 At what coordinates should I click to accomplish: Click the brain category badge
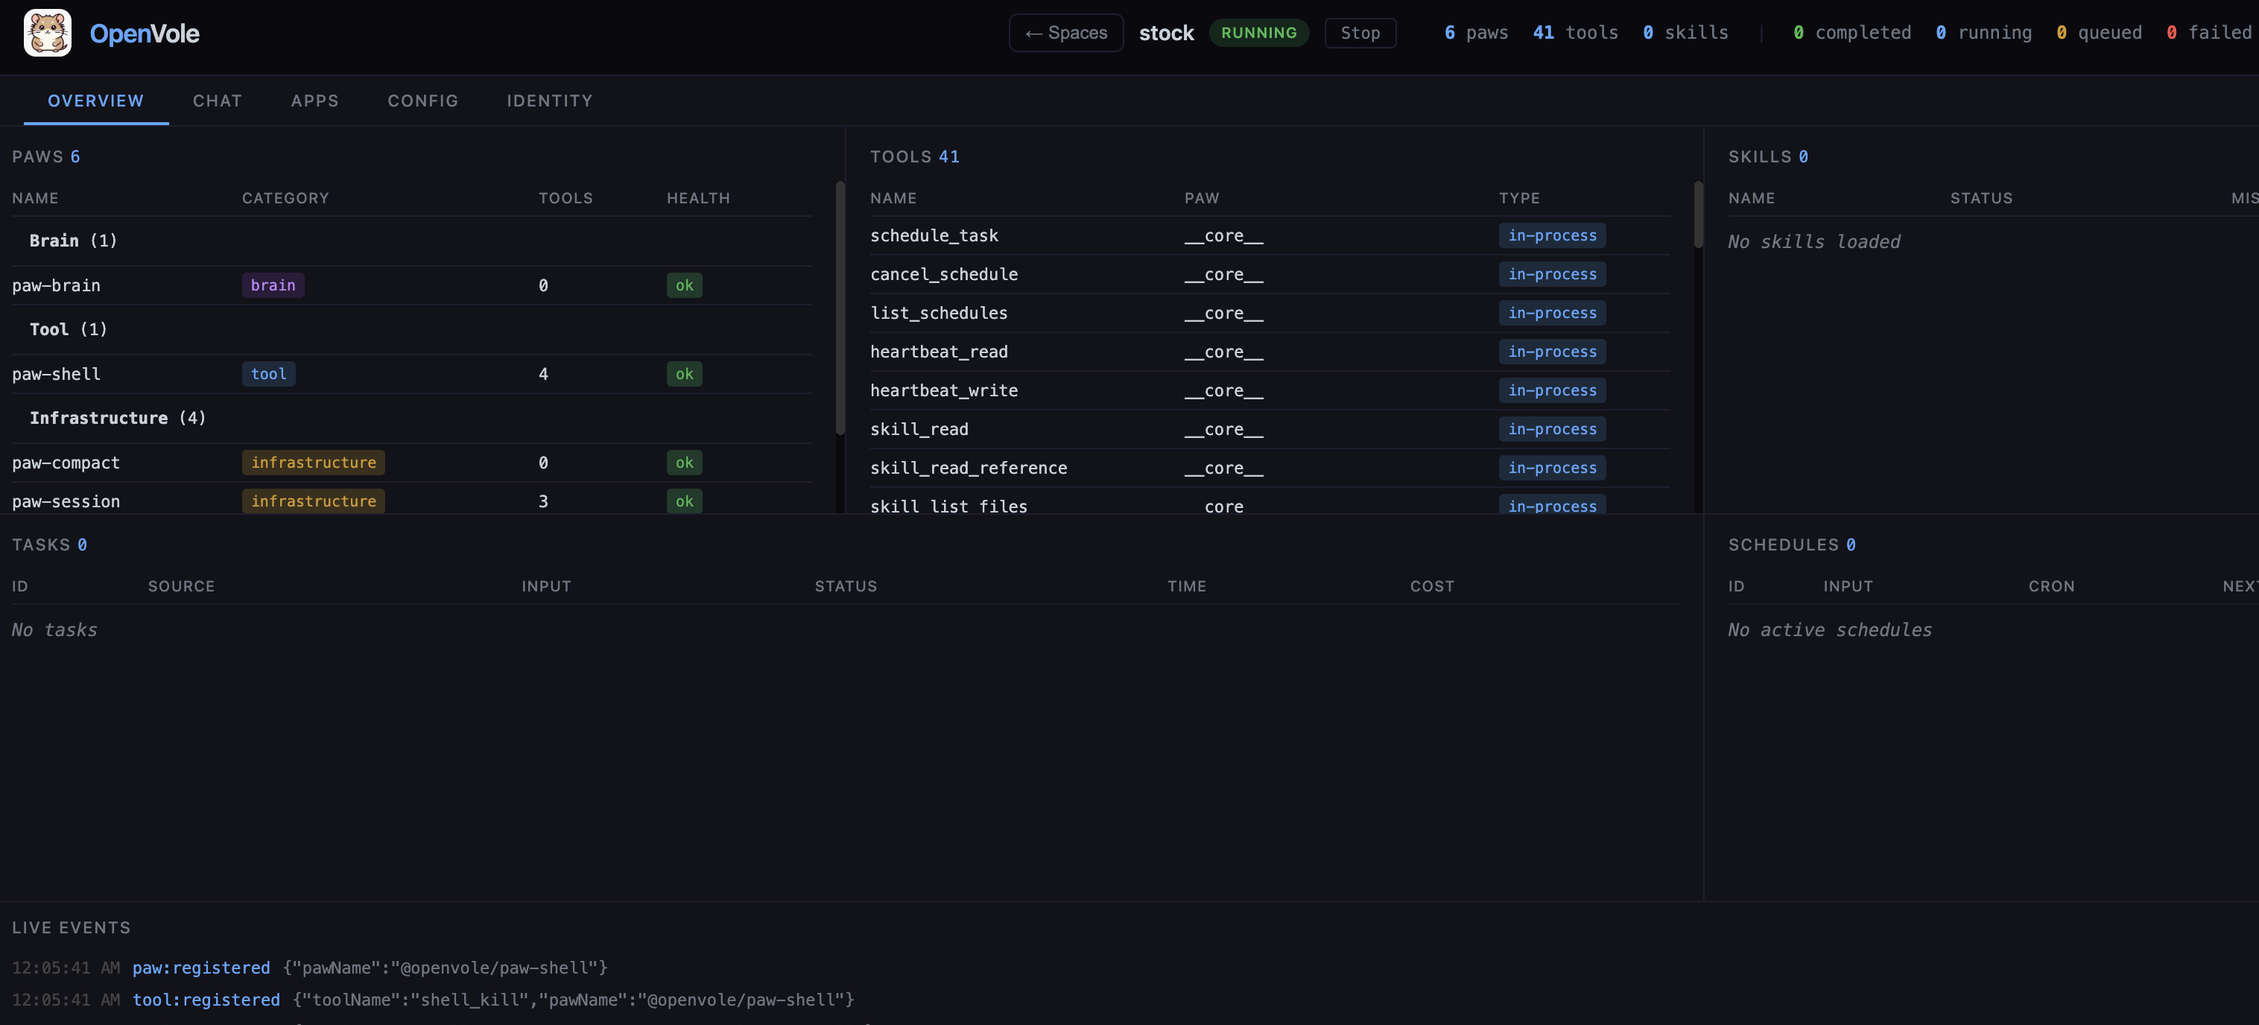click(x=273, y=285)
